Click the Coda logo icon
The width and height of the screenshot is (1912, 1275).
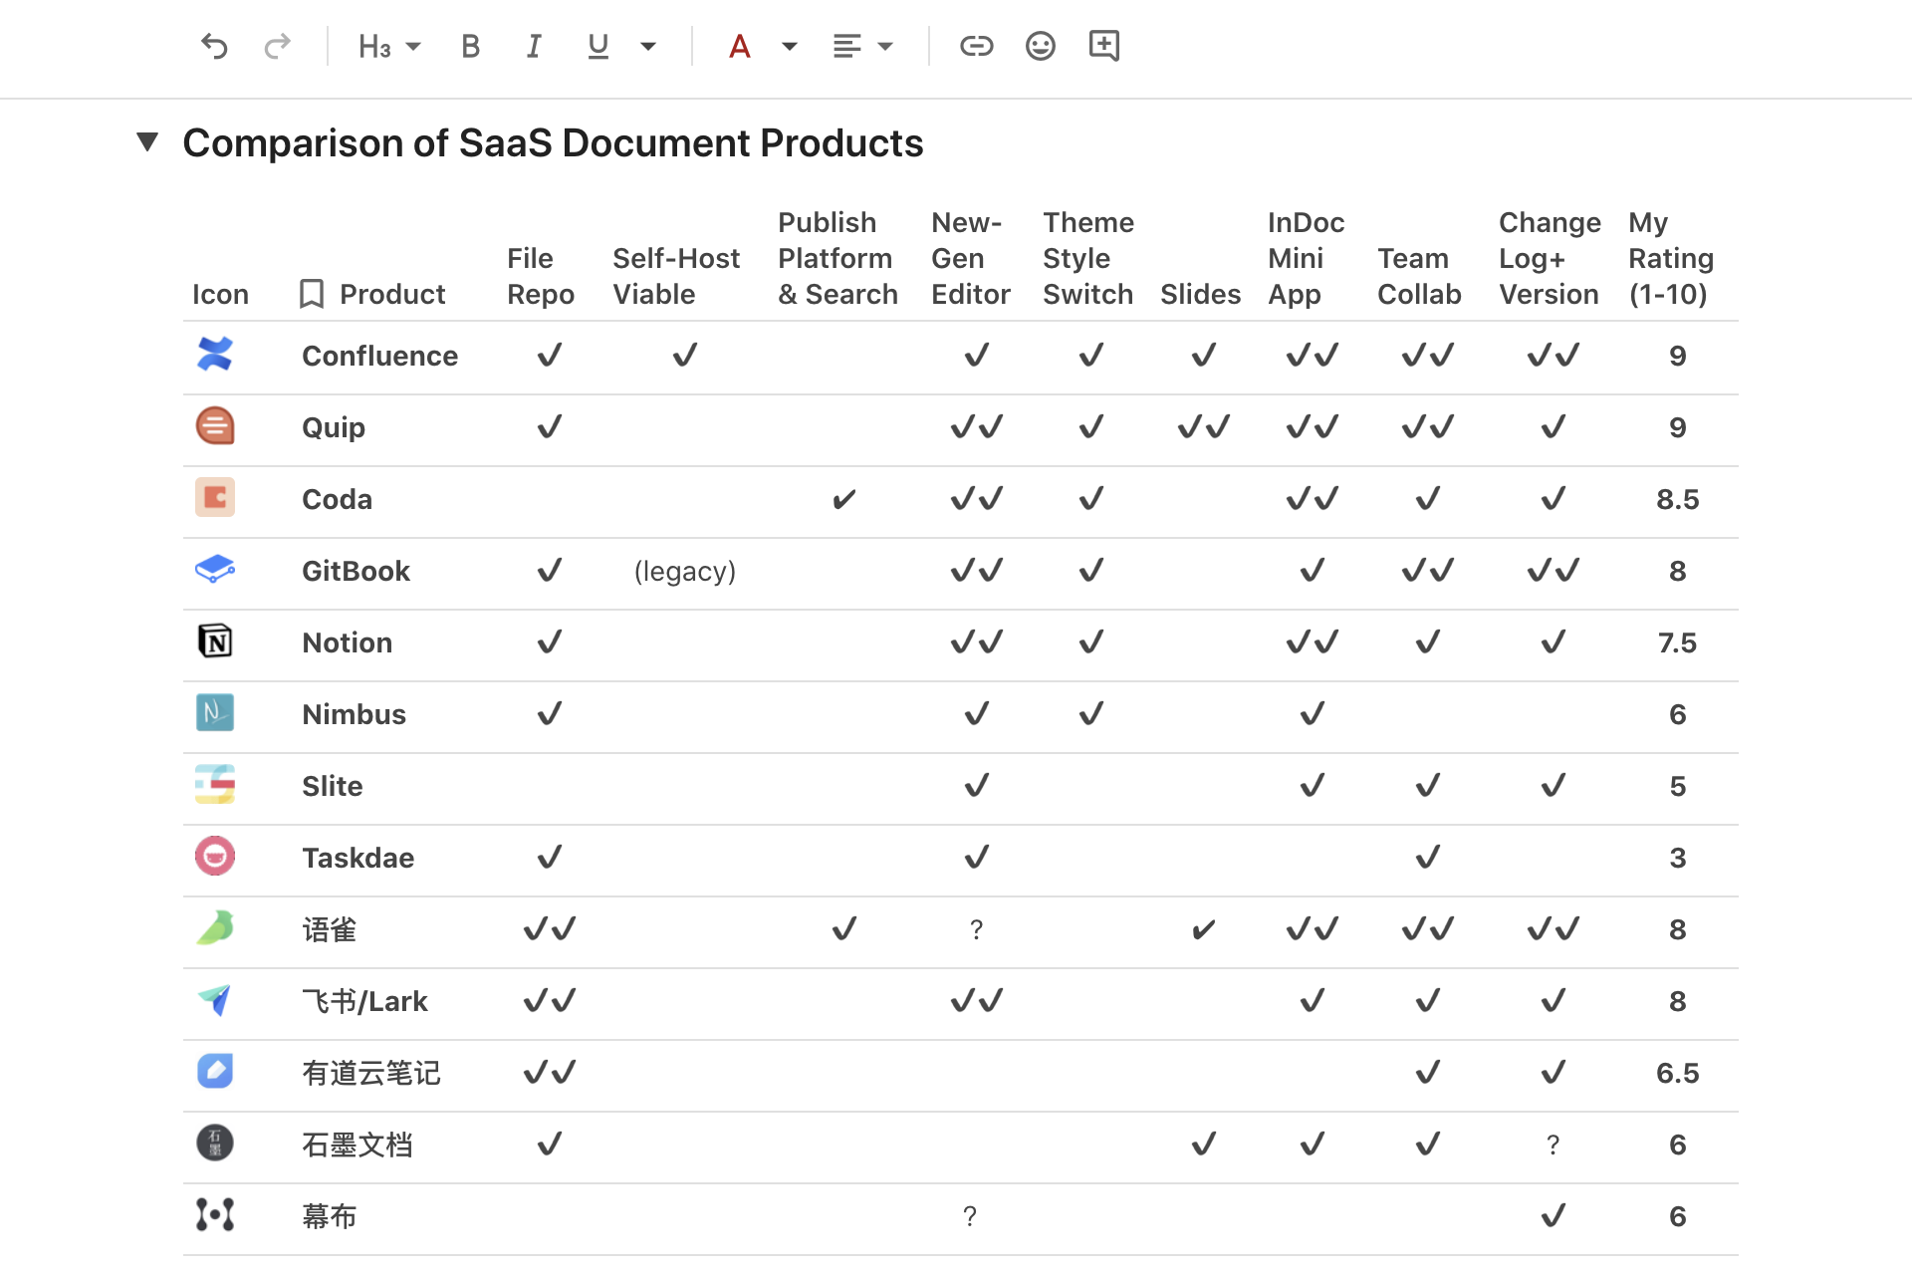(x=215, y=498)
